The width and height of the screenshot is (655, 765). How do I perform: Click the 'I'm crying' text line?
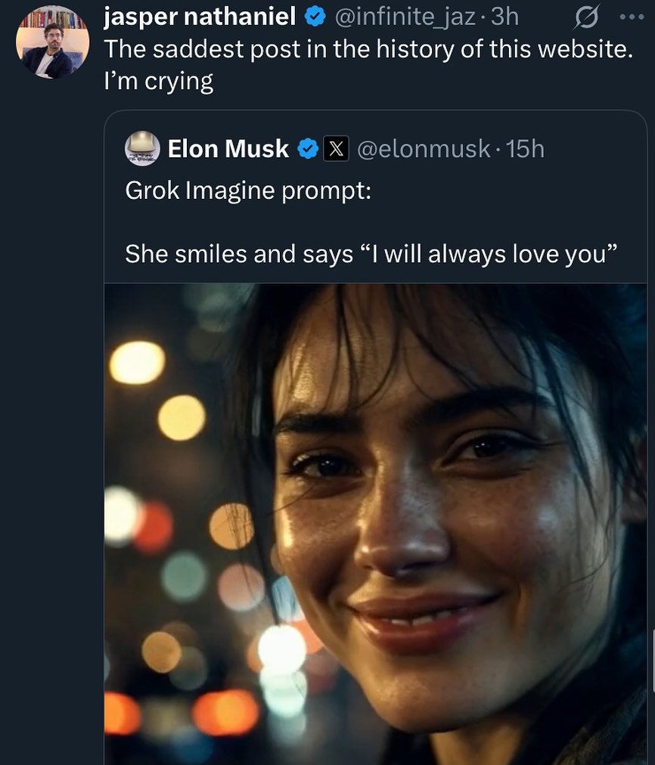[x=158, y=81]
